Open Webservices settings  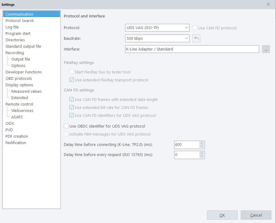pos(22,111)
